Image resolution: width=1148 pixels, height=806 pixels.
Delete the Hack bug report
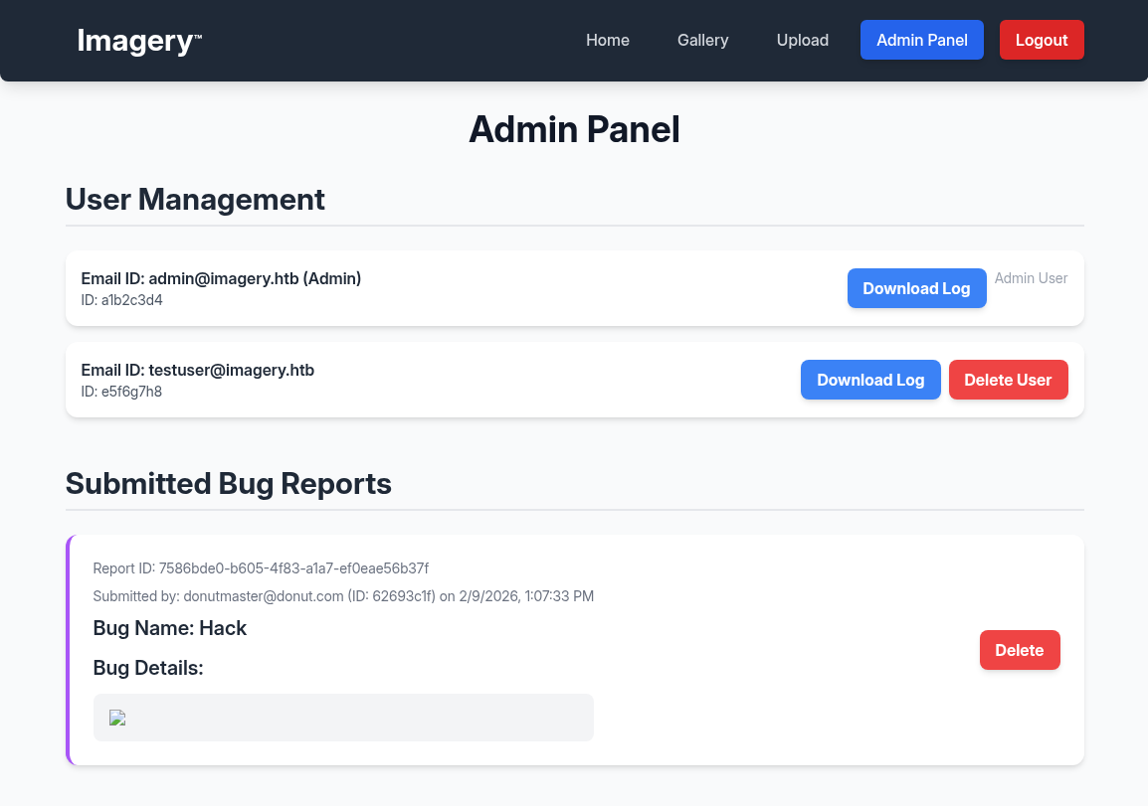[1019, 650]
